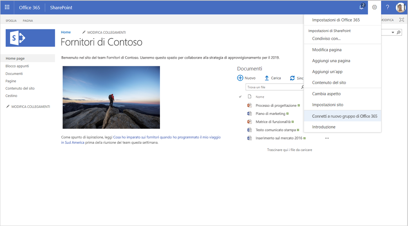Click the pencil icon in left navigation
Screen dimensions: 408x226
click(8, 106)
